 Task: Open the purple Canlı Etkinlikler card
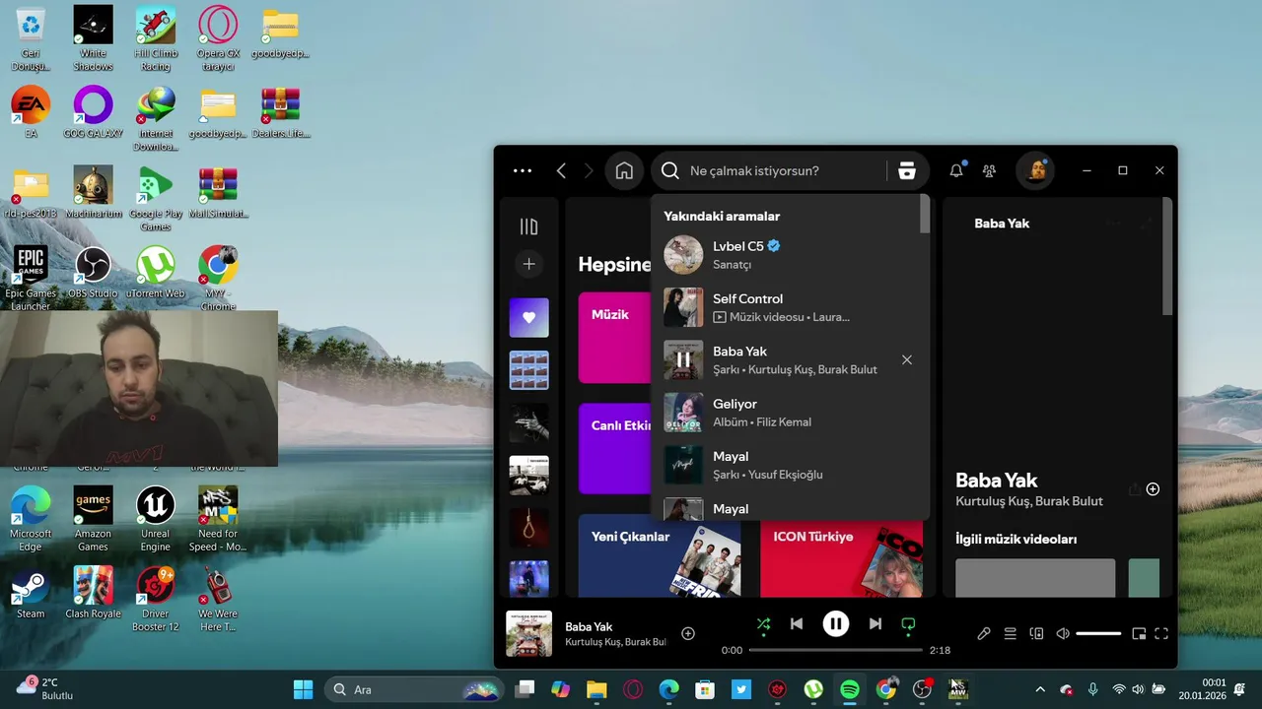[613, 448]
